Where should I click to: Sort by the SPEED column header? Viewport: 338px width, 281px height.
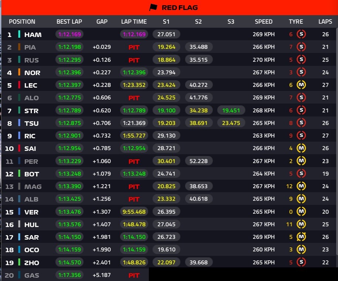point(263,21)
